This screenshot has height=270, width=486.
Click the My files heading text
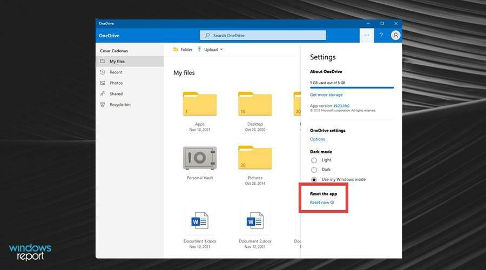coord(184,73)
